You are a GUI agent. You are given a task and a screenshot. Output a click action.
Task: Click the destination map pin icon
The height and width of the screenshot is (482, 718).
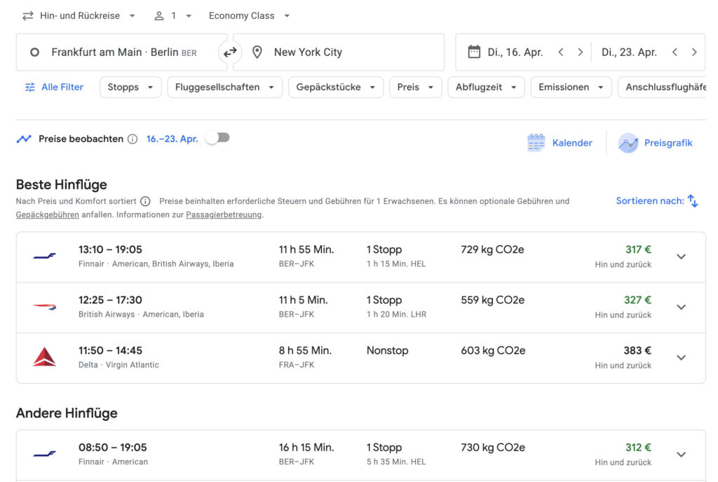(x=257, y=52)
